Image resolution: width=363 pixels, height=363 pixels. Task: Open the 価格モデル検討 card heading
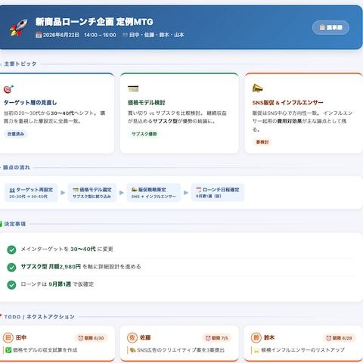click(x=146, y=103)
